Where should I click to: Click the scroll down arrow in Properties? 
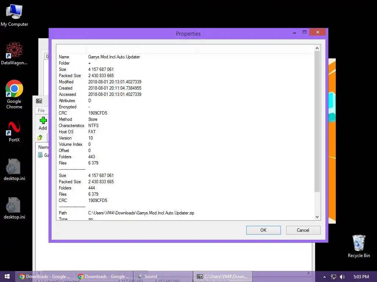[317, 217]
